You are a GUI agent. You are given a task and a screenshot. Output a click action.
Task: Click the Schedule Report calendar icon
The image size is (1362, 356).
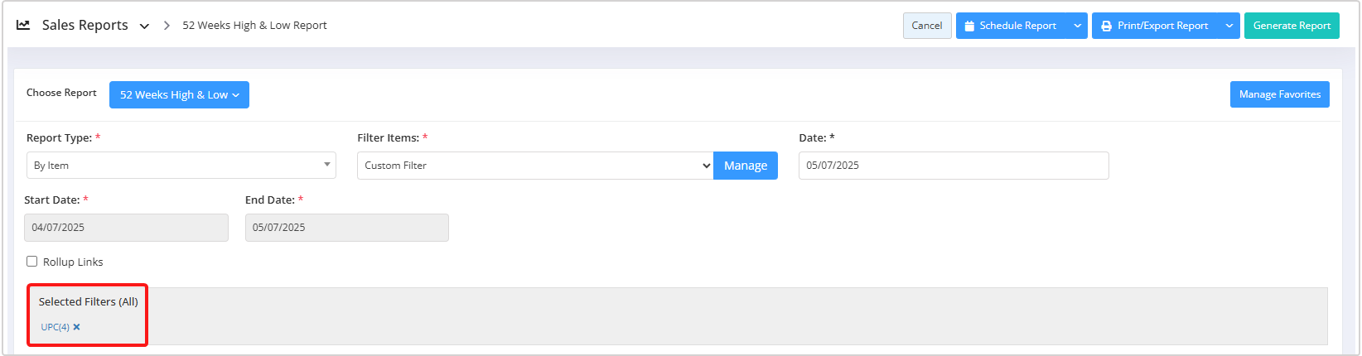point(968,26)
